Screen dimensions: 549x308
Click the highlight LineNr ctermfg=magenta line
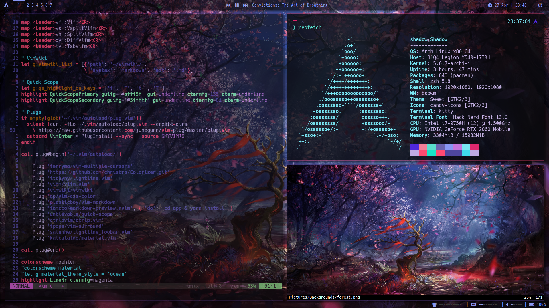[67, 280]
